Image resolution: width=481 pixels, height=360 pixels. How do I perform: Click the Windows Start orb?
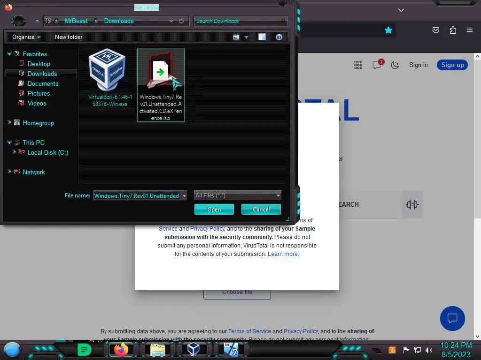12,350
